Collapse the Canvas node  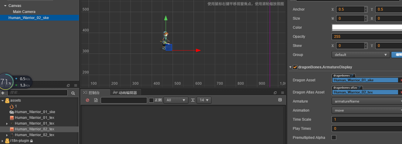6,6
